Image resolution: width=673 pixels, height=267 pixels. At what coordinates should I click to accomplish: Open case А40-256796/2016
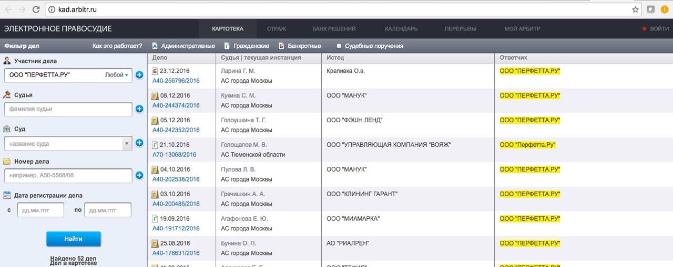point(176,81)
